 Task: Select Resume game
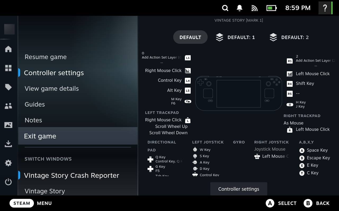[46, 57]
